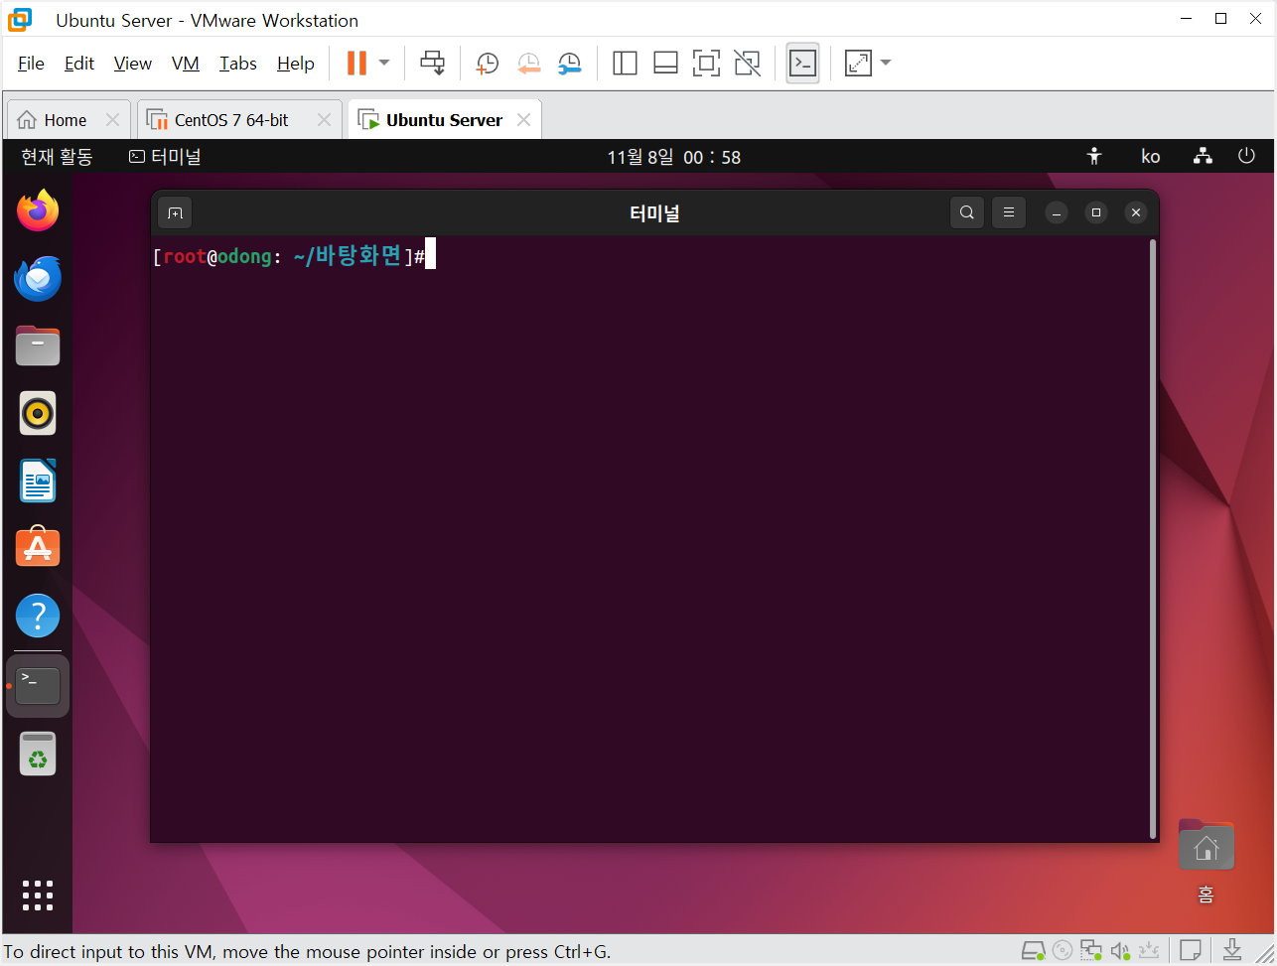Expand stretch guest dropdown arrow

coord(886,64)
